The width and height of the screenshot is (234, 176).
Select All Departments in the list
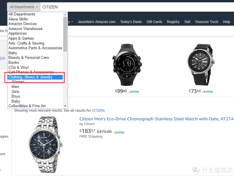point(22,14)
